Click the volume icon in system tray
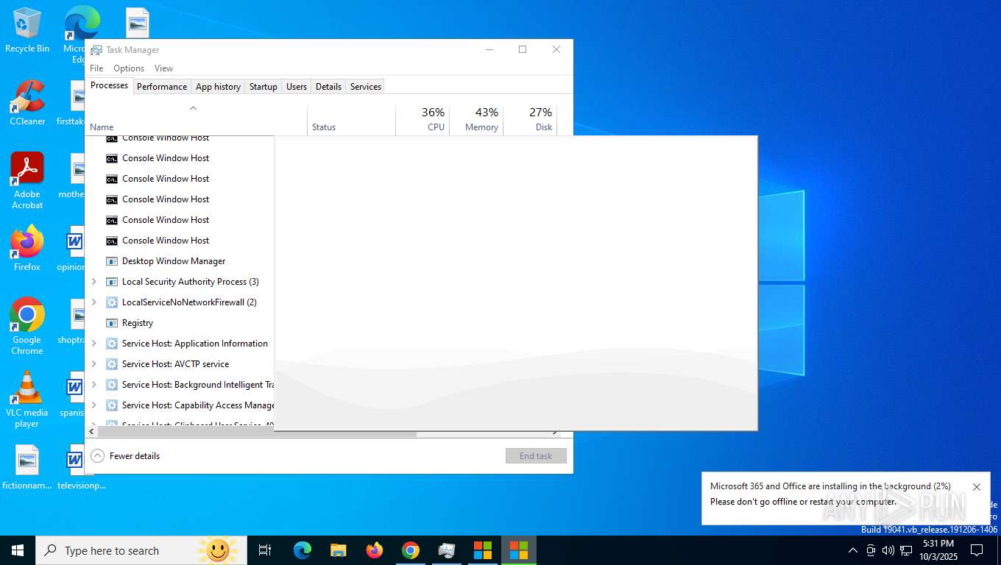The image size is (1001, 565). tap(888, 550)
